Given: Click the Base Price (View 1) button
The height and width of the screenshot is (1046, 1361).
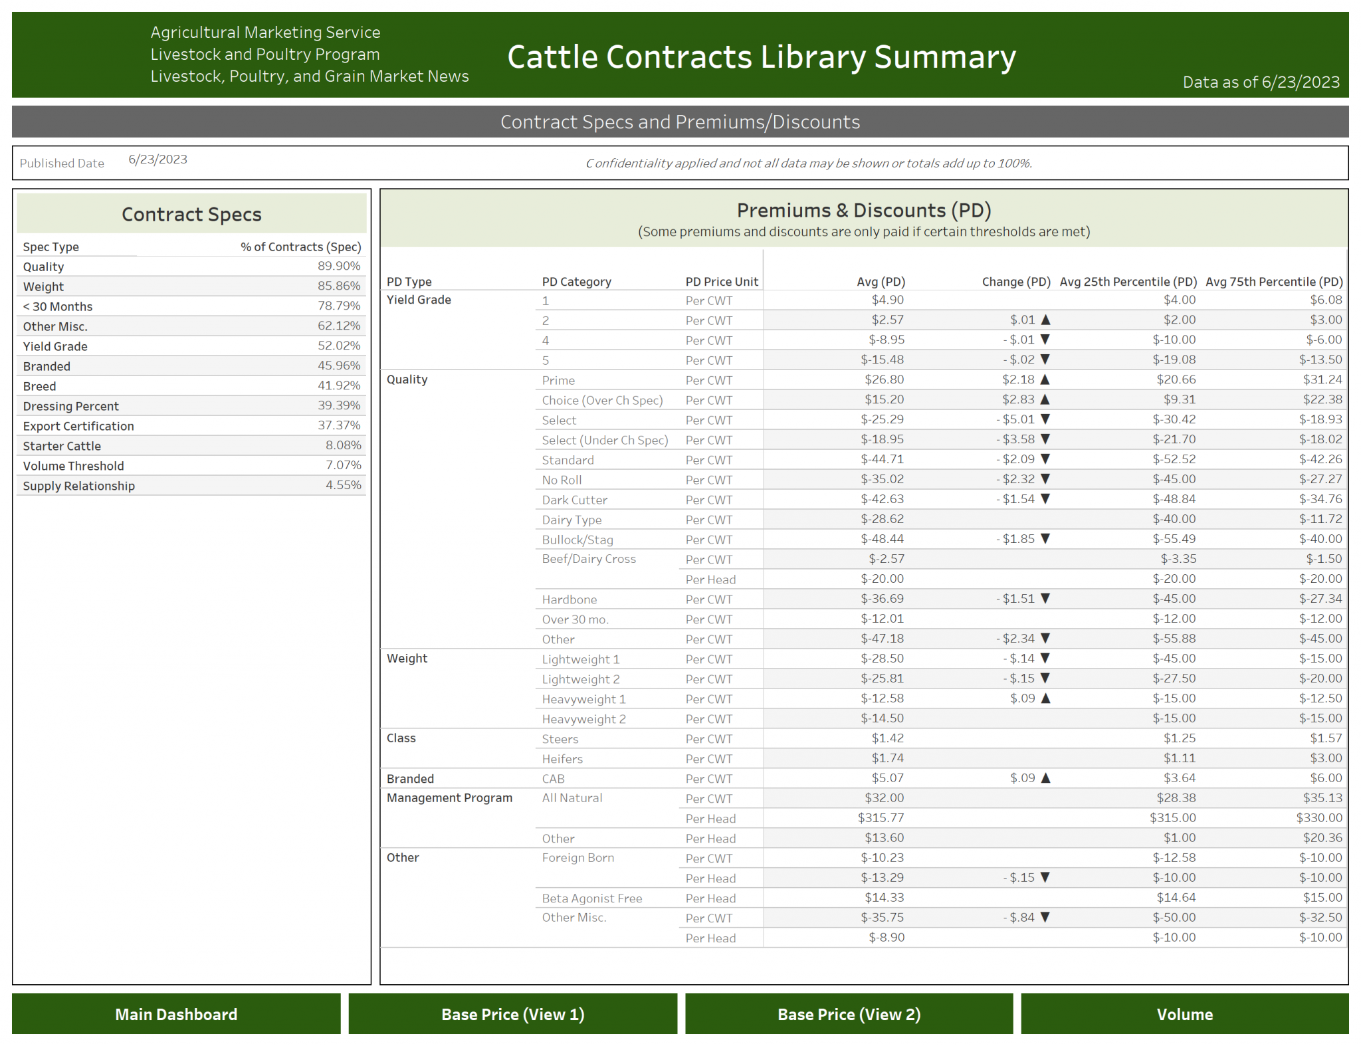Looking at the screenshot, I should click(512, 1014).
